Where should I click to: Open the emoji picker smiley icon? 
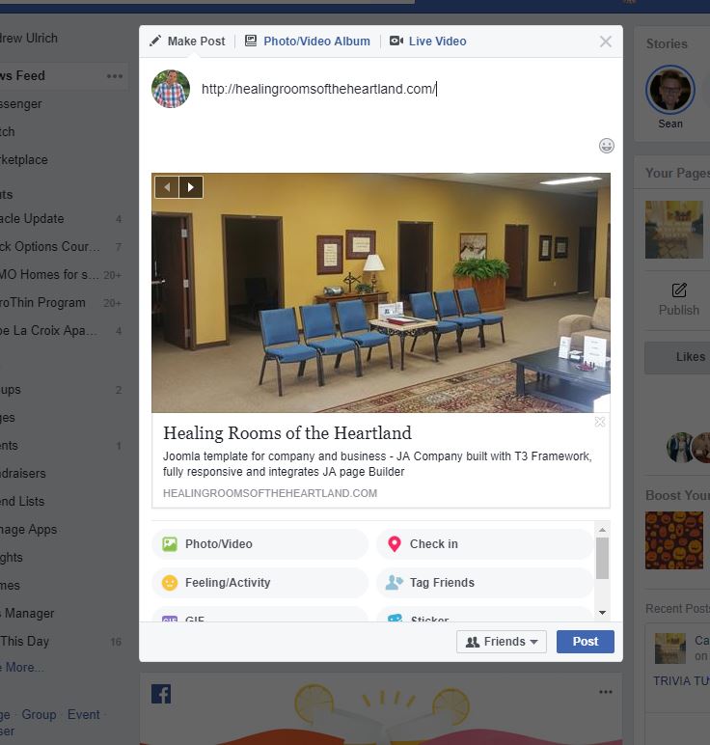[x=607, y=146]
